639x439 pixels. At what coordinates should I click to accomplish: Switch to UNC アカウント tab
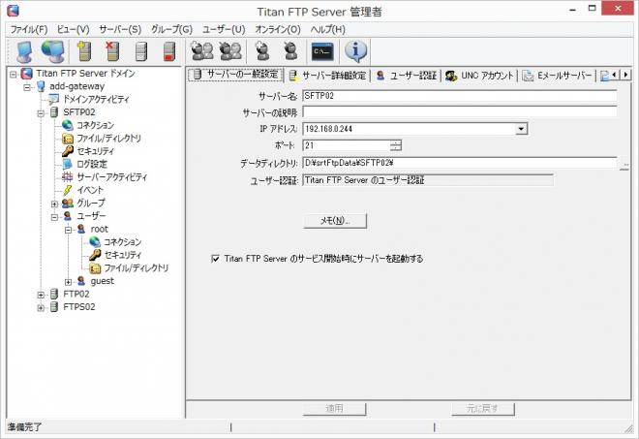pos(479,76)
